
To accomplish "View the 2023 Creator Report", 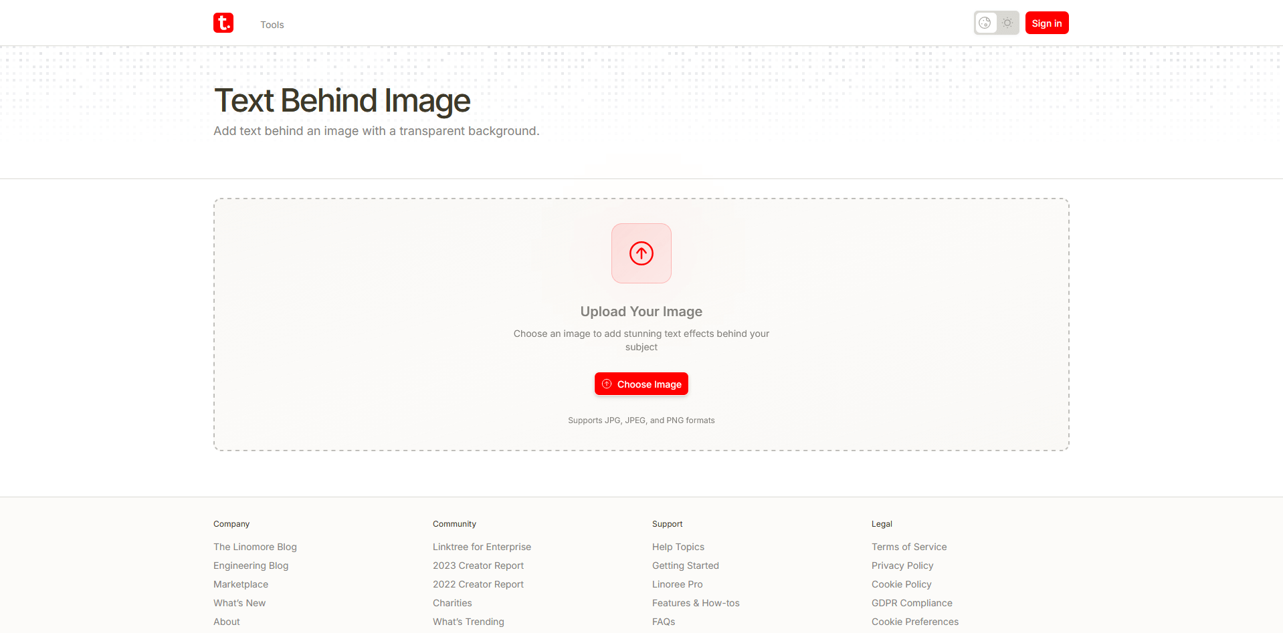I will point(478,565).
